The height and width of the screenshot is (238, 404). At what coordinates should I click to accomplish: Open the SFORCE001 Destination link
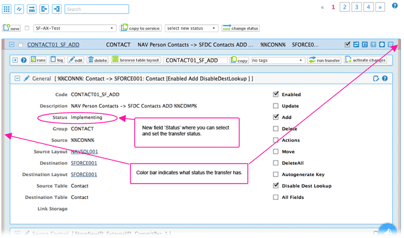click(x=84, y=163)
